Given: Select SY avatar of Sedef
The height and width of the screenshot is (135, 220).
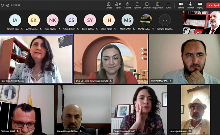Looking at the screenshot, I should point(90,20).
